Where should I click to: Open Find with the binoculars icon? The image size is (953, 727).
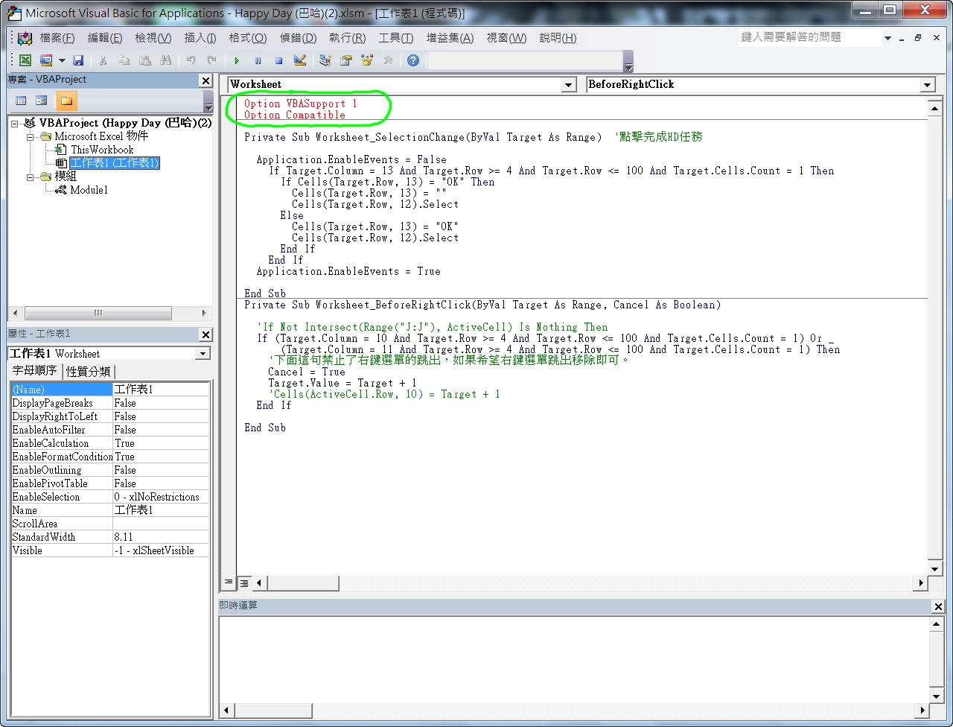pos(166,60)
